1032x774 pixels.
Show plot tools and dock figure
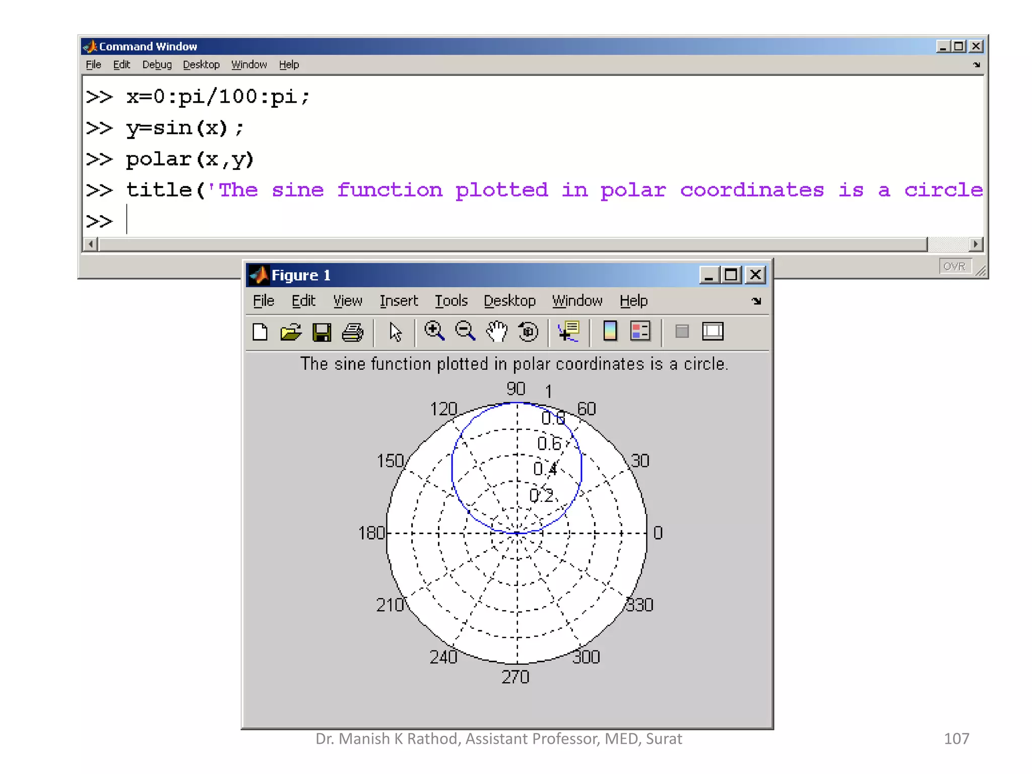pyautogui.click(x=713, y=332)
